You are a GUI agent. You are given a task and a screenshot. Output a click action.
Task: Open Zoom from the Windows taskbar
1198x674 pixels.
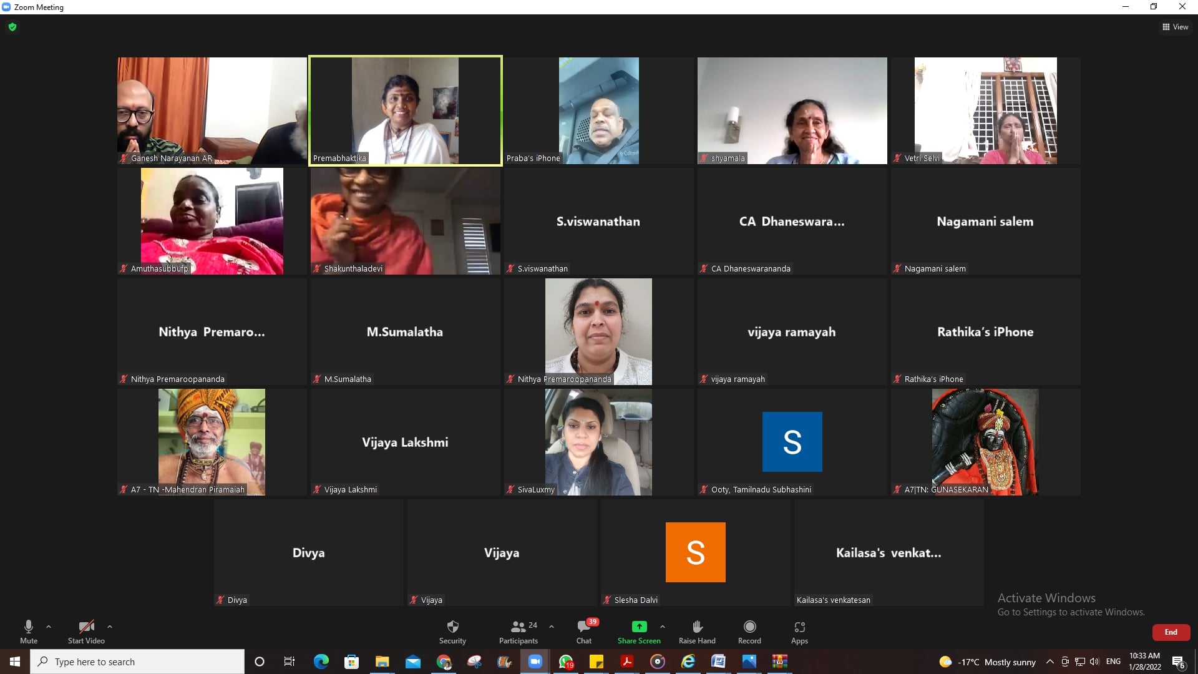(x=535, y=662)
